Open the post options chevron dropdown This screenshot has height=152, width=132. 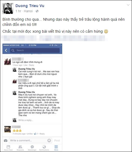pyautogui.click(x=128, y=5)
